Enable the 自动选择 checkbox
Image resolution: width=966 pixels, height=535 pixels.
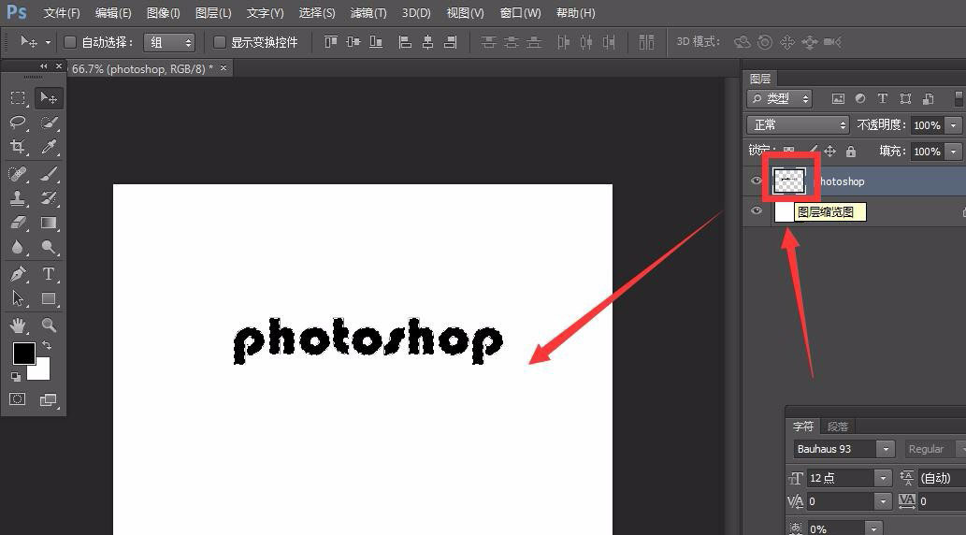pos(70,42)
